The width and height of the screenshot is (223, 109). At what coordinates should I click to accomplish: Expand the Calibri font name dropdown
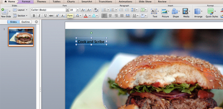67,10
